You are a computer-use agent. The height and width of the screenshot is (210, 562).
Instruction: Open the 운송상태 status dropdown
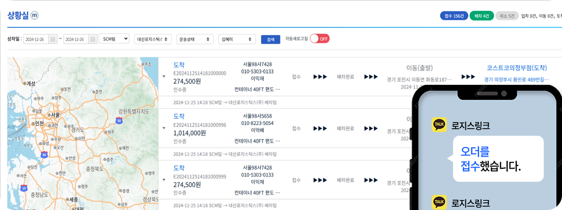[195, 39]
